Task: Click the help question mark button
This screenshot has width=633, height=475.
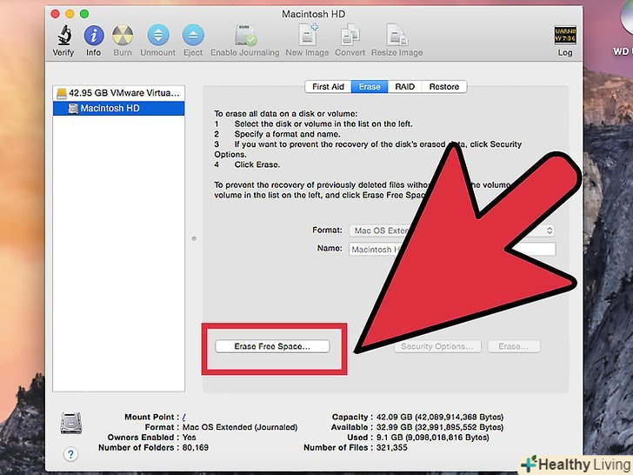Action: click(x=70, y=454)
